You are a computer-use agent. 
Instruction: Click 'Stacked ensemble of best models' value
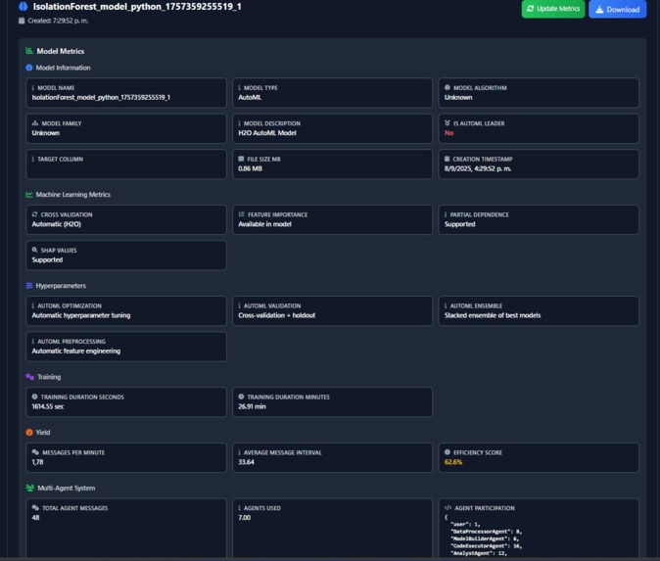[493, 315]
